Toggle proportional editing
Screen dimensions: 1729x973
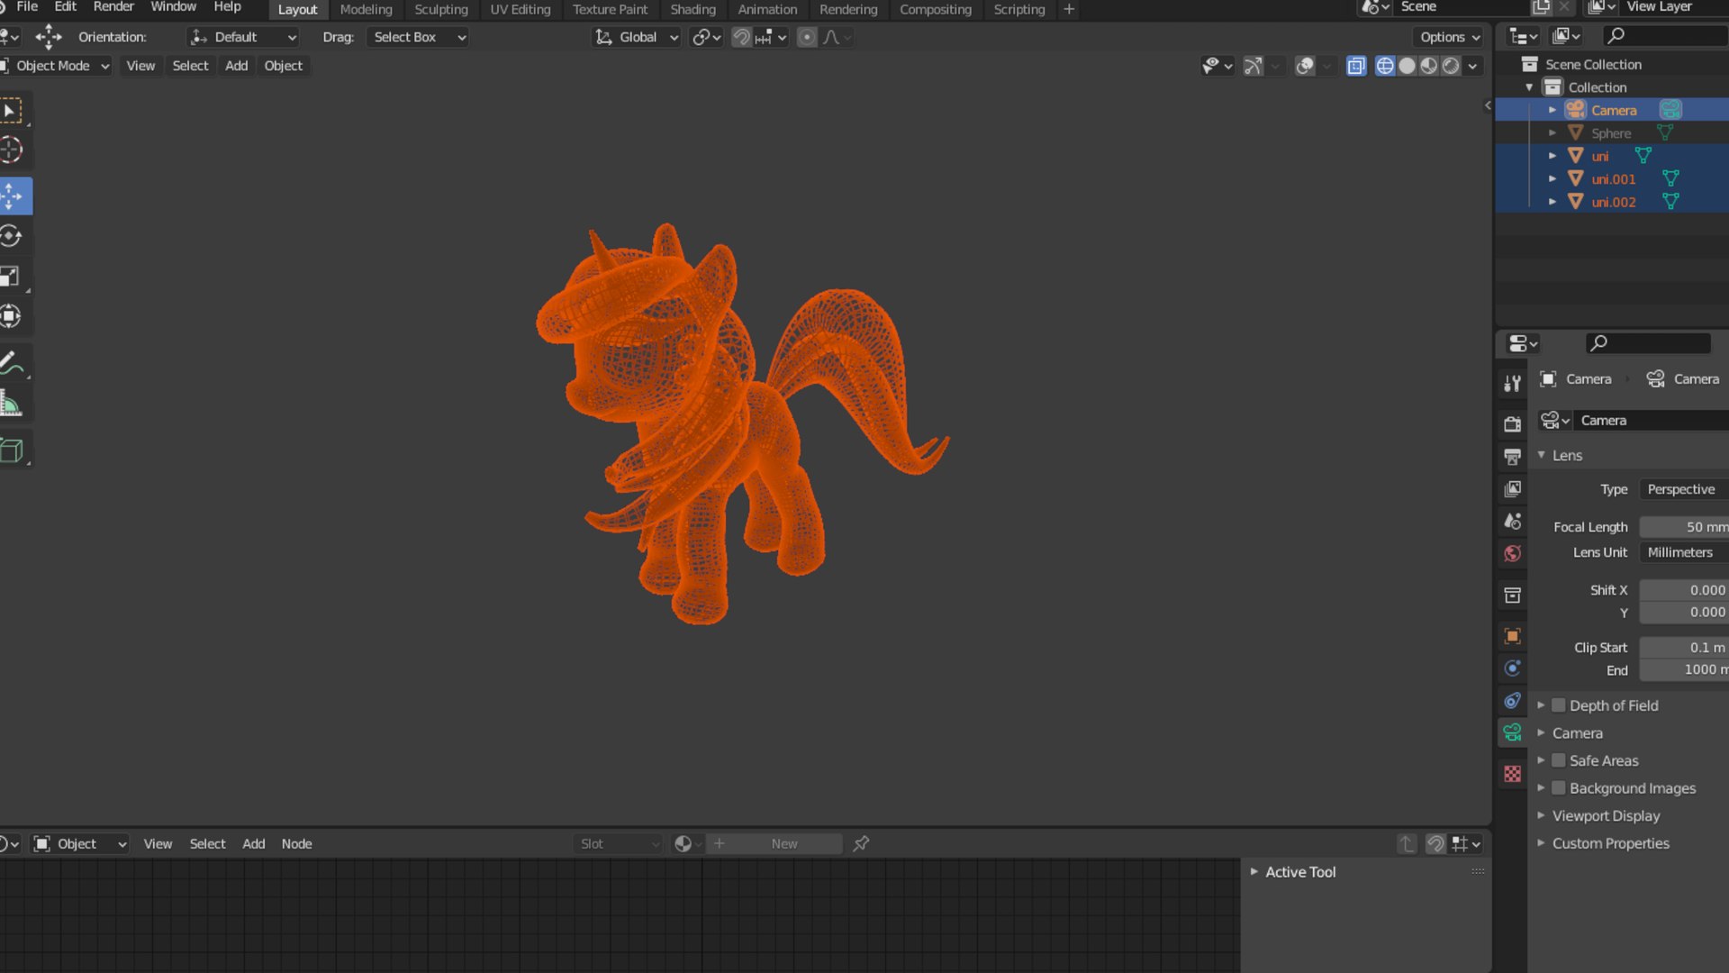[807, 37]
